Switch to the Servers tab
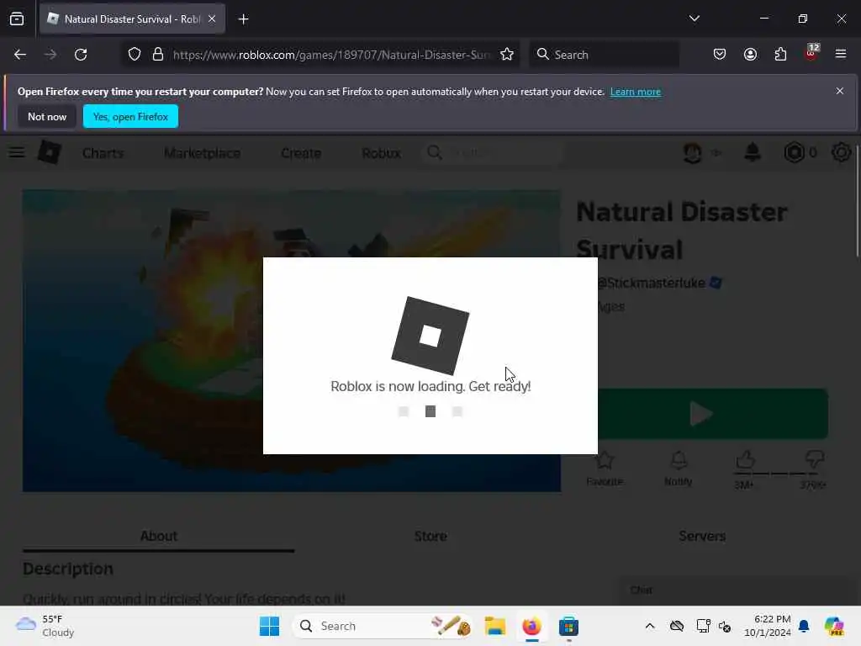Image resolution: width=861 pixels, height=646 pixels. (702, 536)
